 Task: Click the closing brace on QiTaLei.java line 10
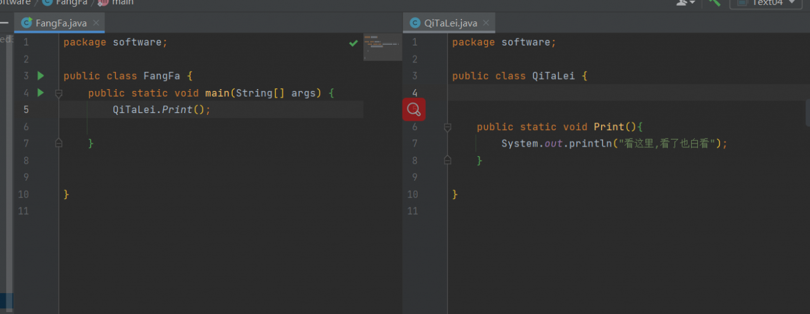point(454,195)
